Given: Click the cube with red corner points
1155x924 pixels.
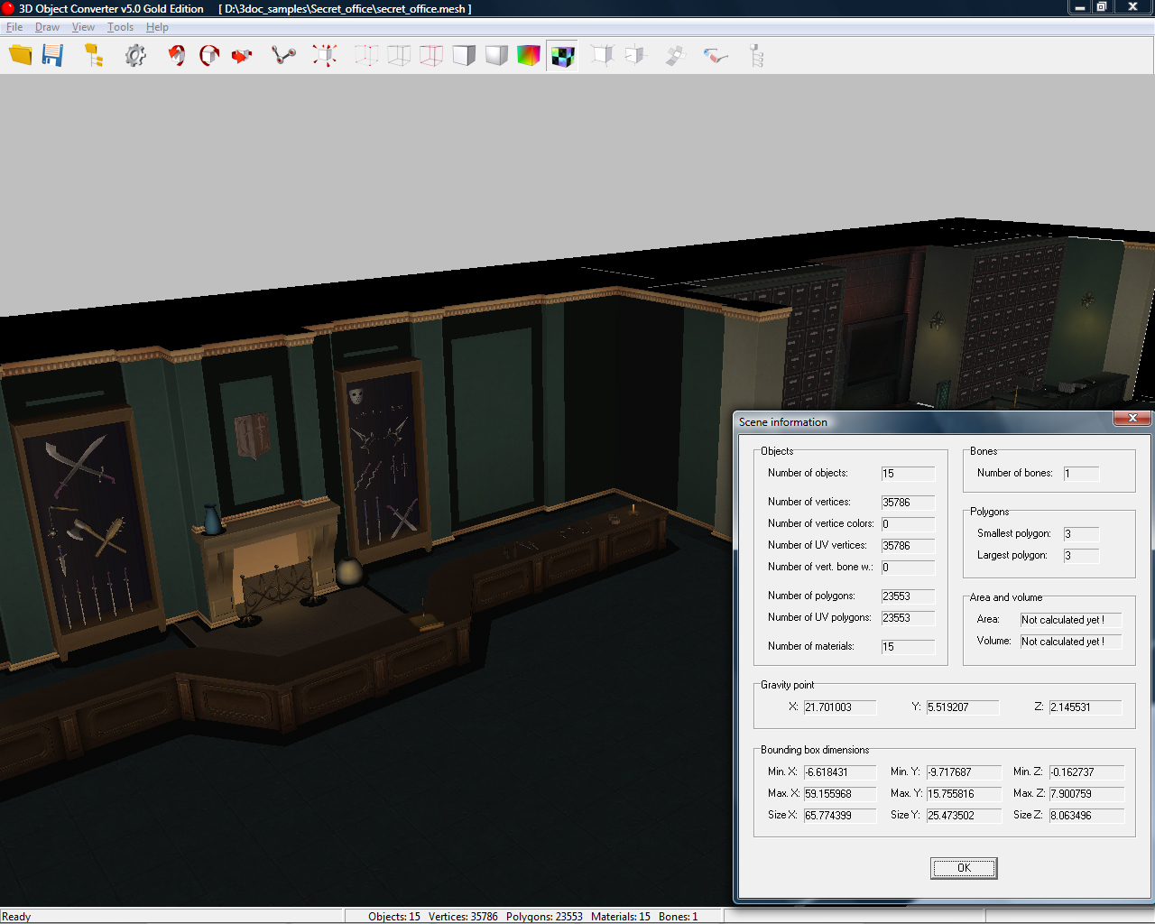Looking at the screenshot, I should (325, 56).
